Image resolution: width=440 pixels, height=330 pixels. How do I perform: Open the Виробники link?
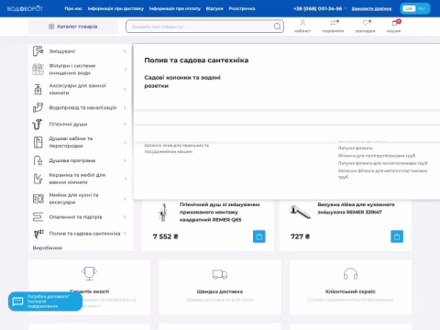(x=48, y=247)
